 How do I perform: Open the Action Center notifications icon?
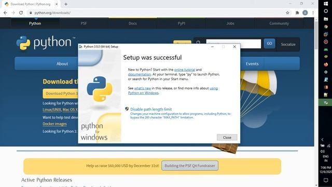click(326, 180)
